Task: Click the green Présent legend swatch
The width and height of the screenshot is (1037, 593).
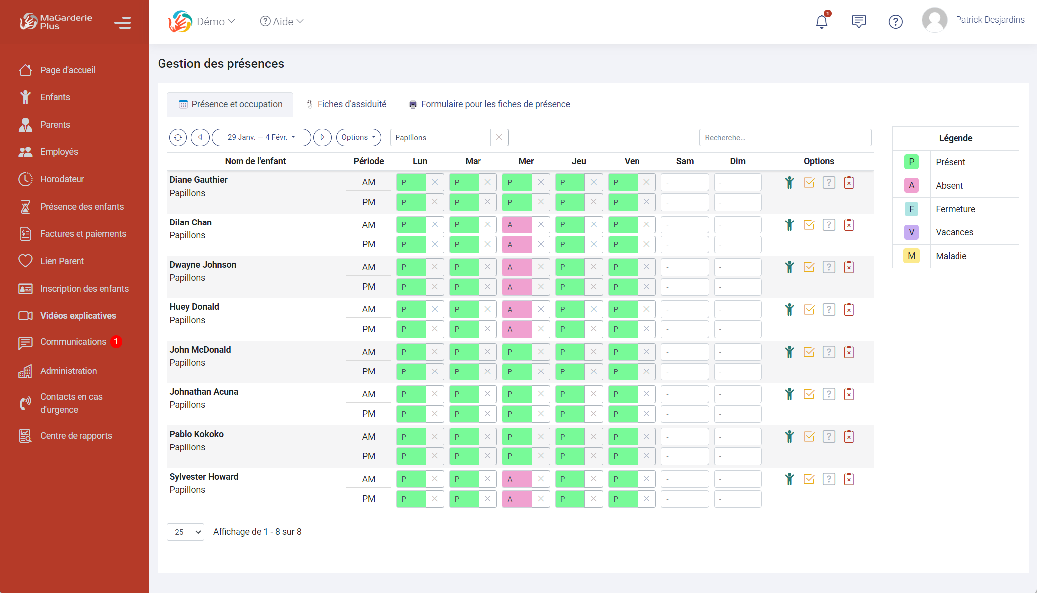Action: tap(911, 162)
